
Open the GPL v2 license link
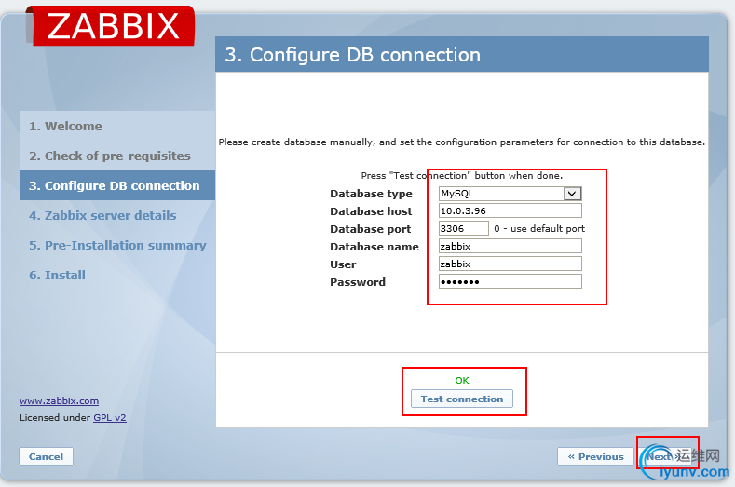coord(110,418)
